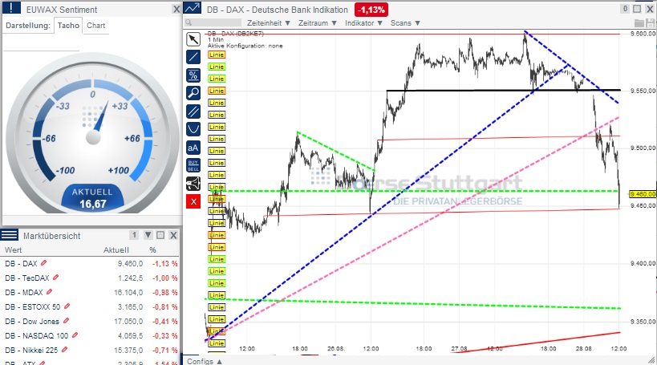Screen dimensions: 657x365
Task: Open the Scans dropdown
Action: tap(405, 23)
